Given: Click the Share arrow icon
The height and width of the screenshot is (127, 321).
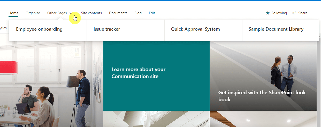Looking at the screenshot, I should coord(294,13).
